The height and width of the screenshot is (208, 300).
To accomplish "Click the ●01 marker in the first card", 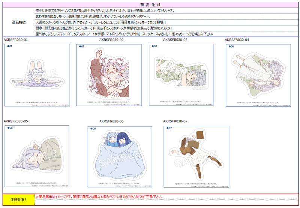I will click(10, 46).
